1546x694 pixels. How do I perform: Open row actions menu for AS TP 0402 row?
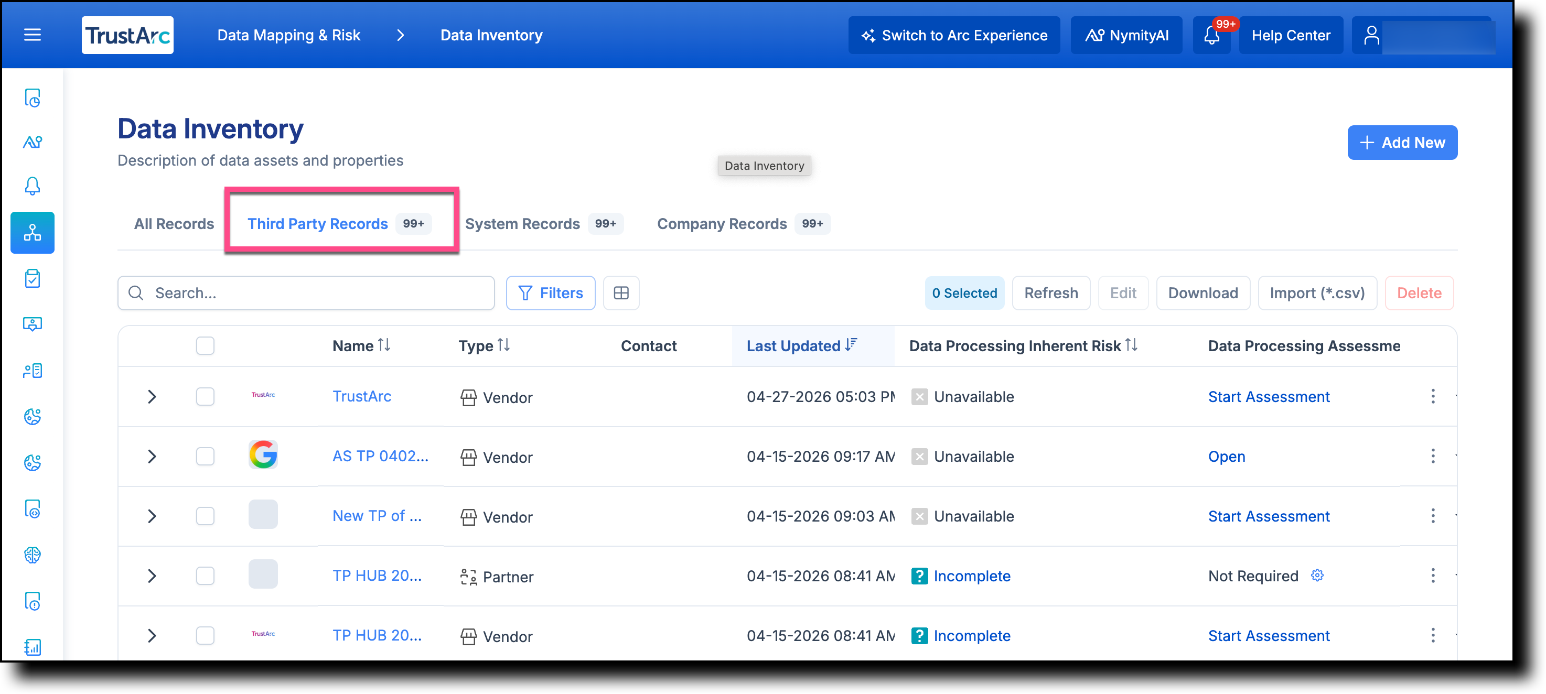[1433, 456]
